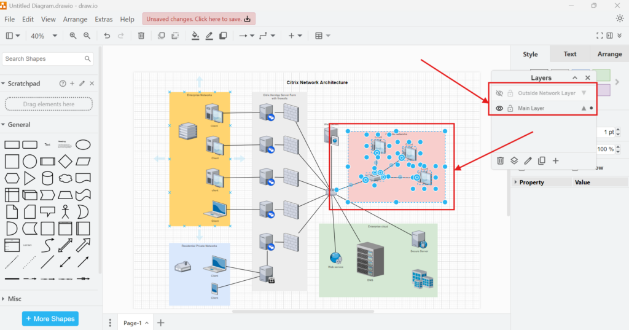Click the Unsaved changes save banner
The image size is (629, 330).
point(198,19)
